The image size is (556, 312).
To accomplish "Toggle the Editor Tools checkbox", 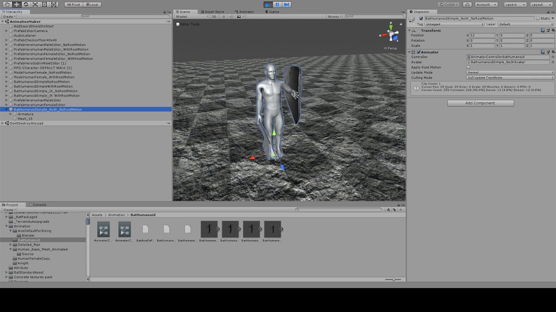I will (178, 24).
